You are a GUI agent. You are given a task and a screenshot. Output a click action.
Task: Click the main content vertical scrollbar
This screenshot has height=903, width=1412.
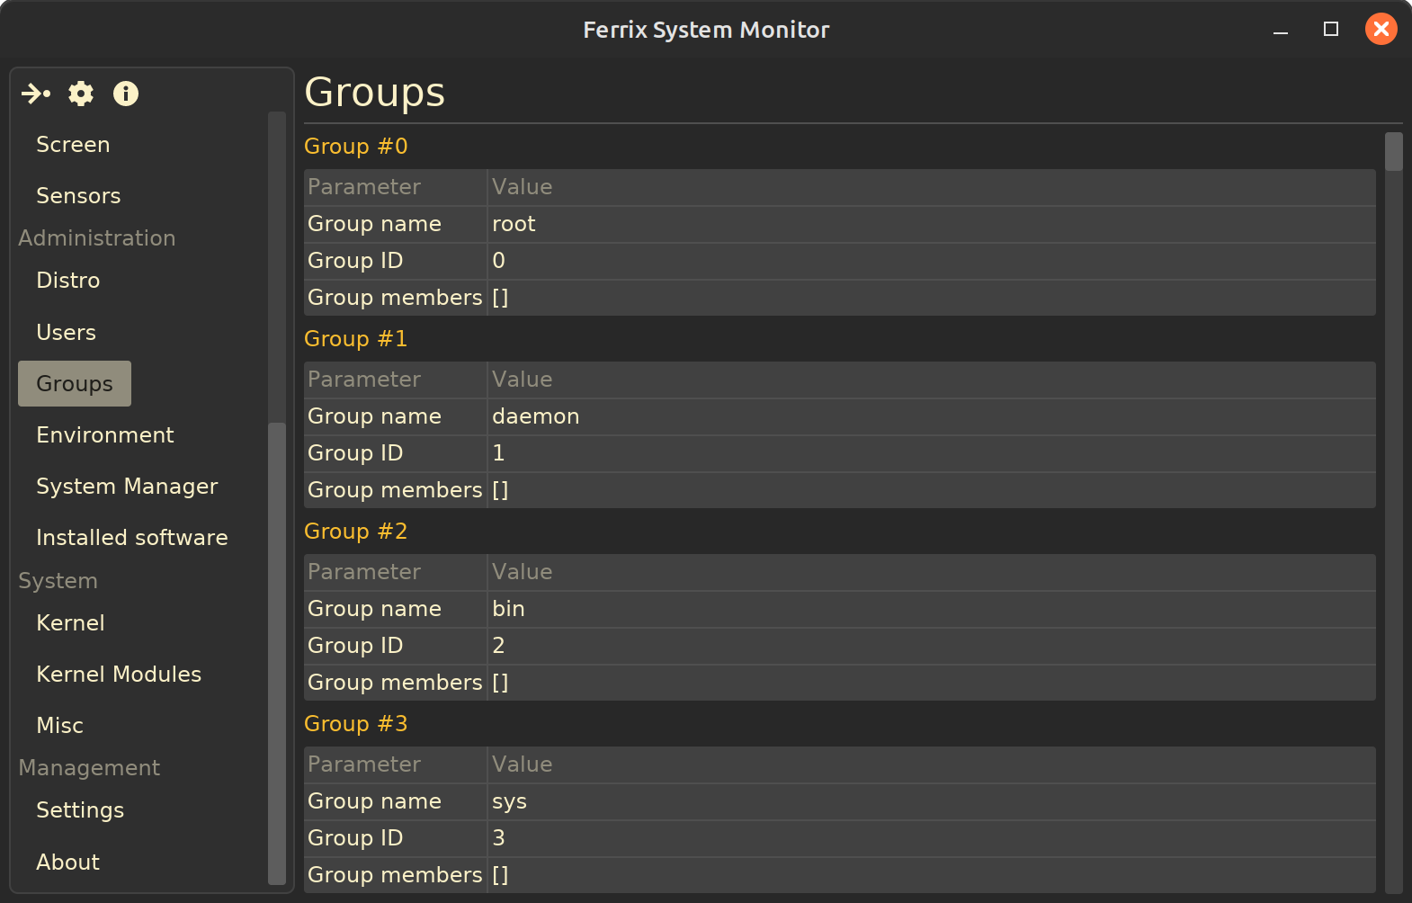[1393, 153]
